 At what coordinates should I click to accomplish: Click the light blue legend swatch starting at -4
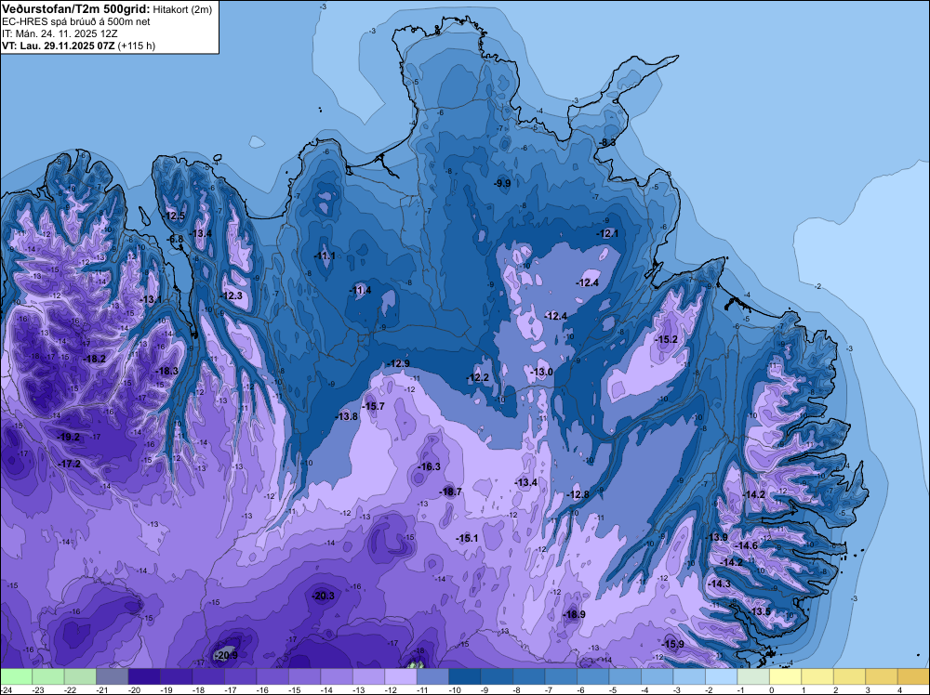(x=657, y=676)
